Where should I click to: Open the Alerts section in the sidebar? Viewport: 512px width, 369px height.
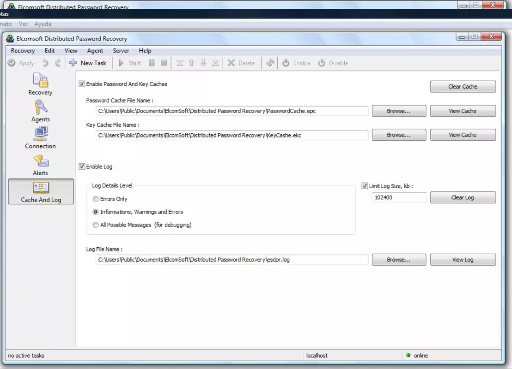coord(41,165)
